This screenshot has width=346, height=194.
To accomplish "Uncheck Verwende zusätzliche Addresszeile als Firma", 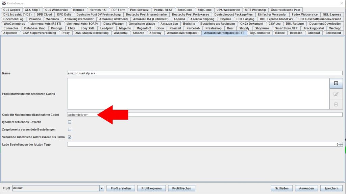I will coord(70,137).
